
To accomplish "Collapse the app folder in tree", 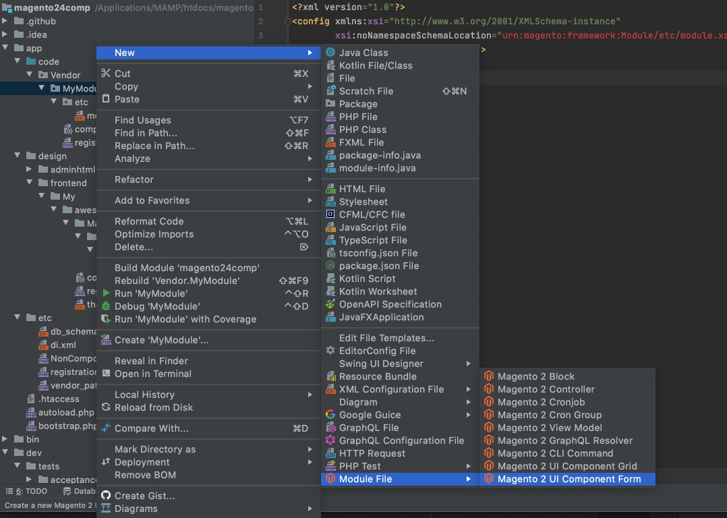I will [5, 48].
